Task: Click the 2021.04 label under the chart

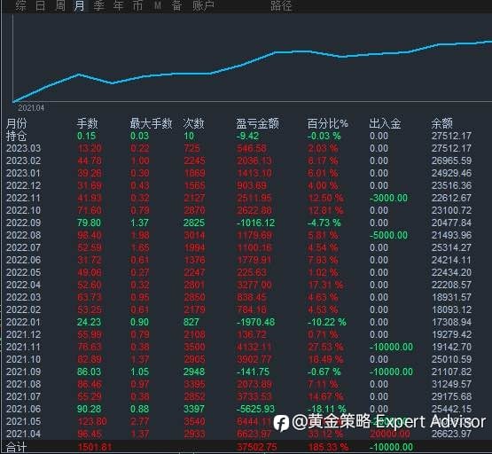Action: click(x=31, y=108)
